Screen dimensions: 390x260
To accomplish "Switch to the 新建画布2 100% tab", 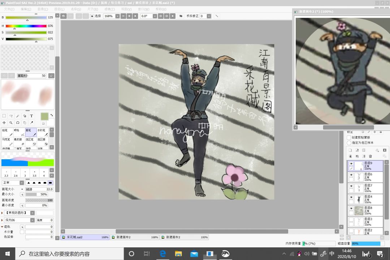I will (185, 237).
